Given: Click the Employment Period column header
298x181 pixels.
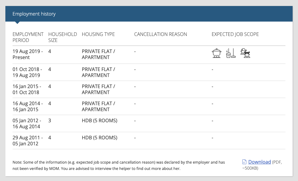Looking at the screenshot, I should (28, 37).
